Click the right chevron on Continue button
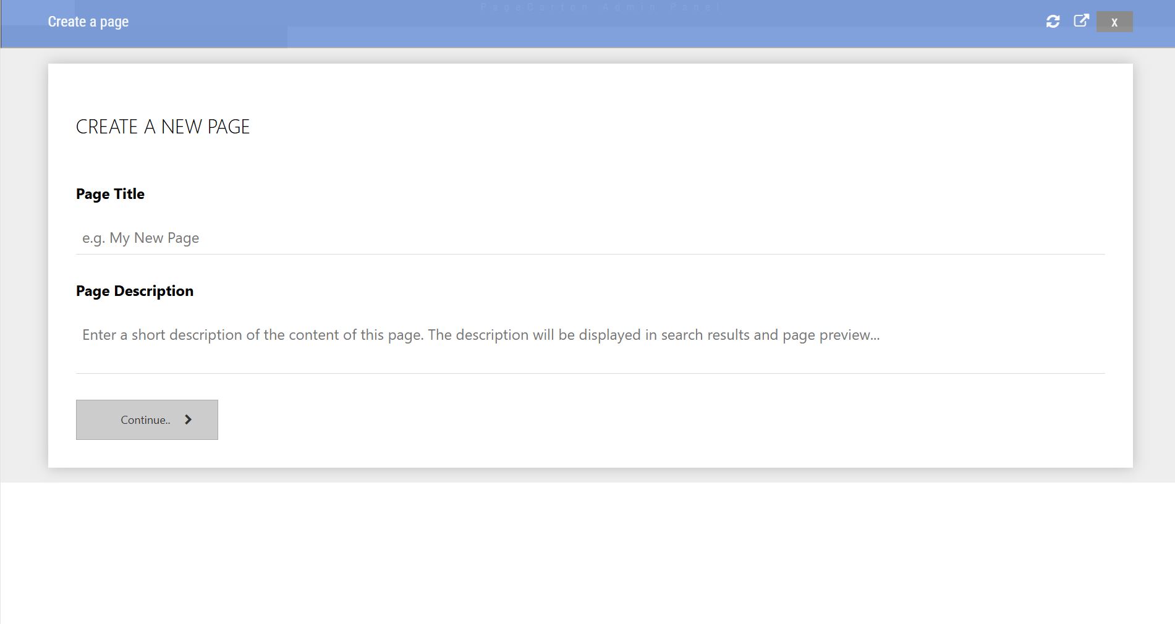 [189, 420]
